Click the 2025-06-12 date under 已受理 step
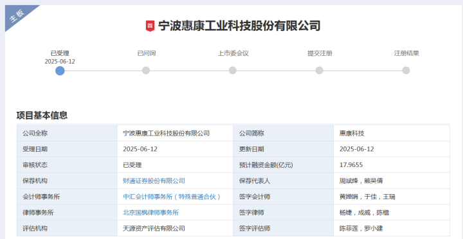Image resolution: width=463 pixels, height=239 pixels. click(x=60, y=62)
